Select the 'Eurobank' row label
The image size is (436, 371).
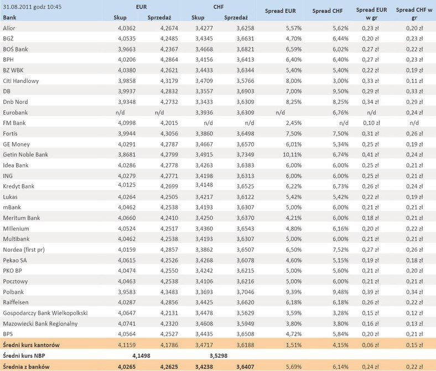click(15, 113)
